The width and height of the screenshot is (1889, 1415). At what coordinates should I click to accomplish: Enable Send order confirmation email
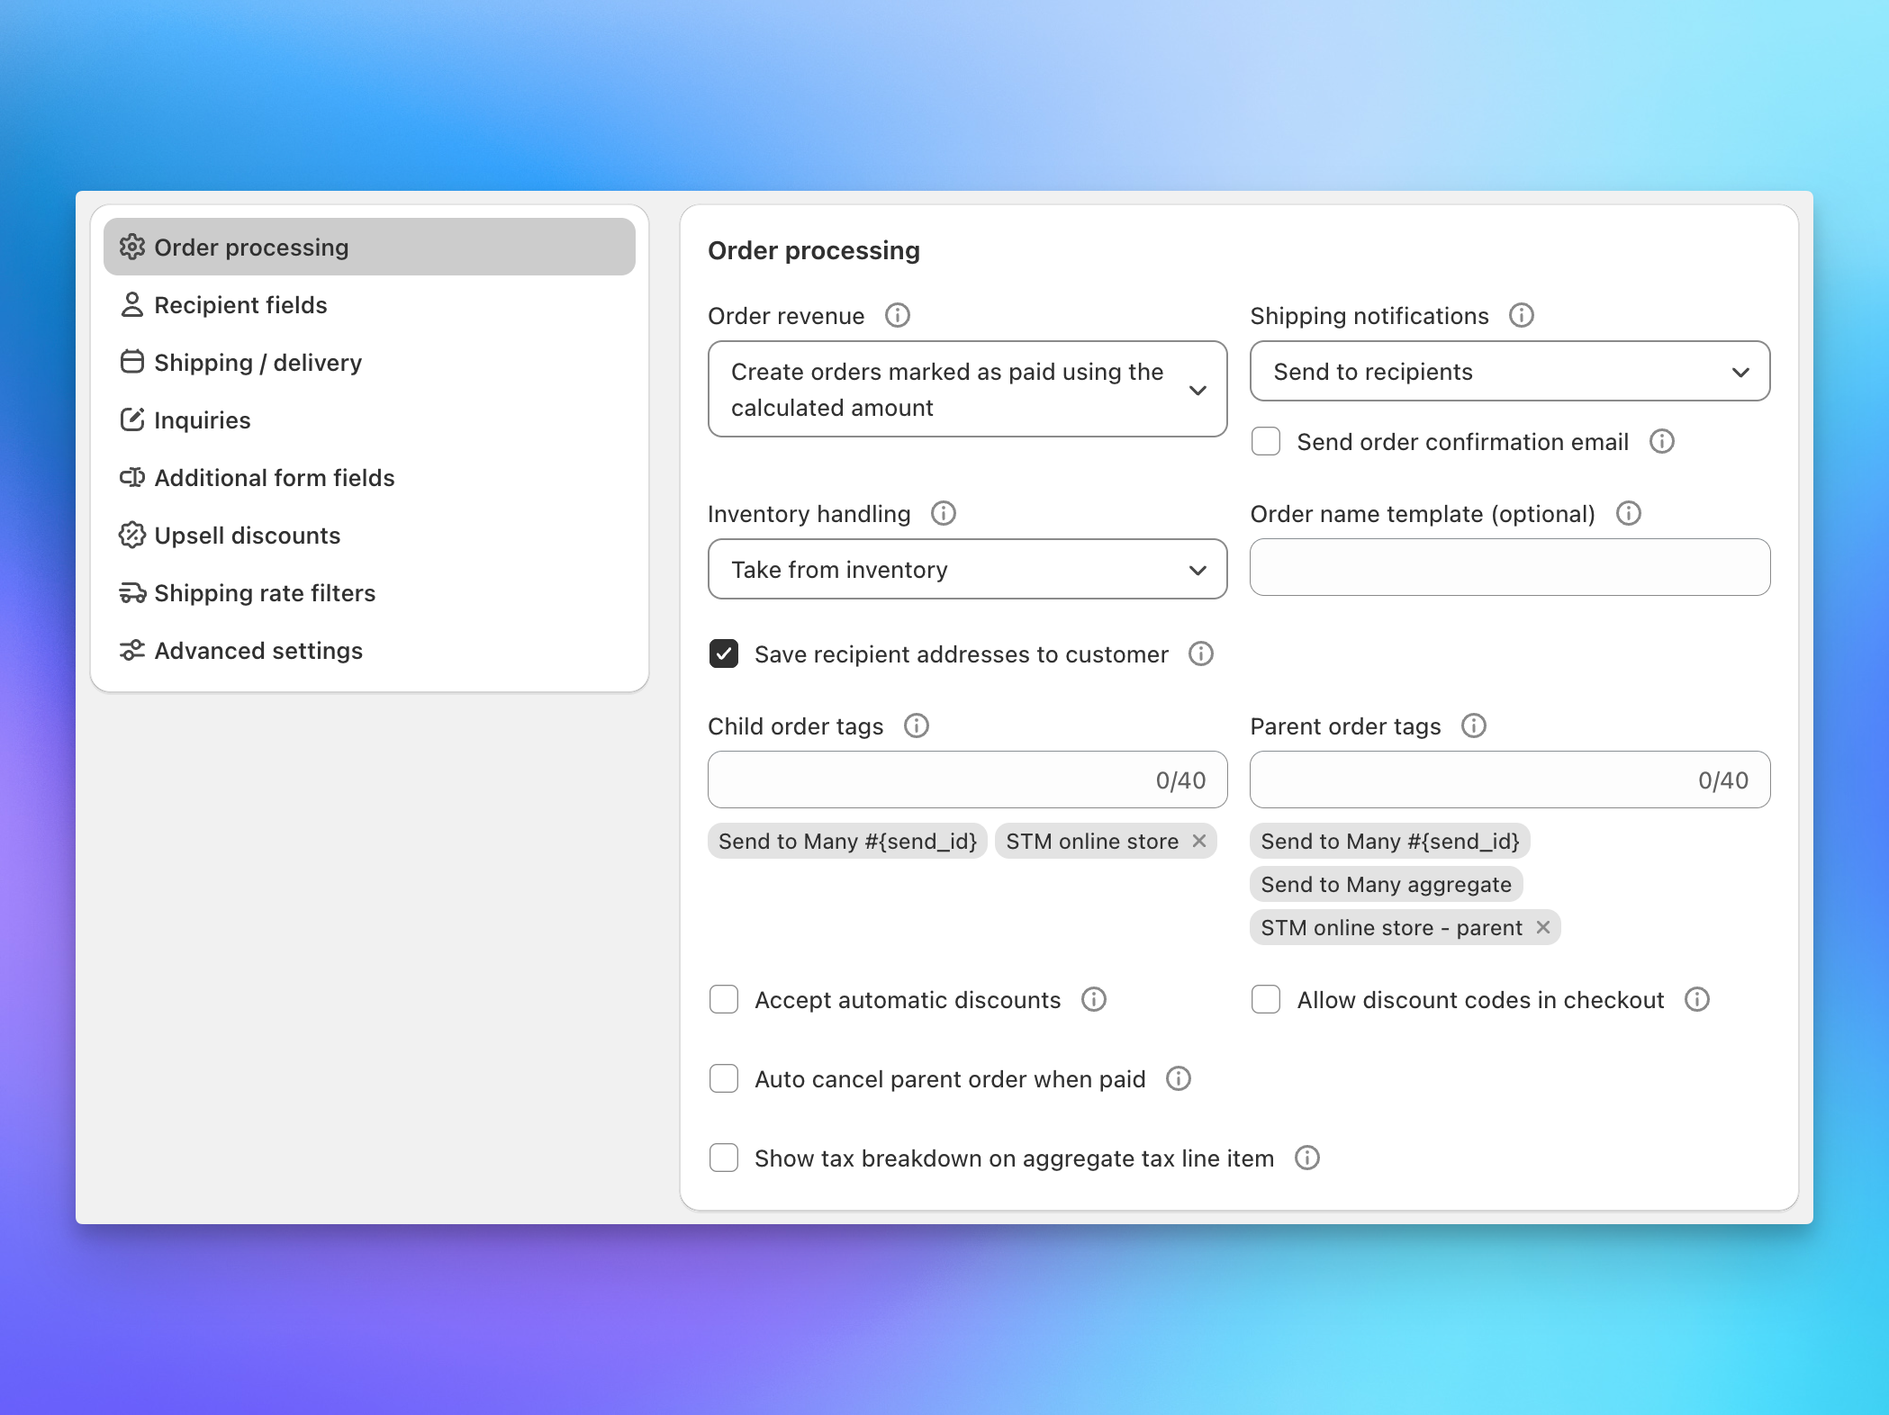(x=1266, y=441)
